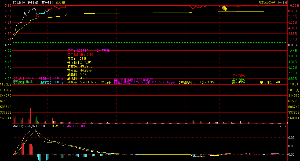This screenshot has width=300, height=161.
Task: Click the 【散买】0.00万 text
Action: click(x=52, y=78)
